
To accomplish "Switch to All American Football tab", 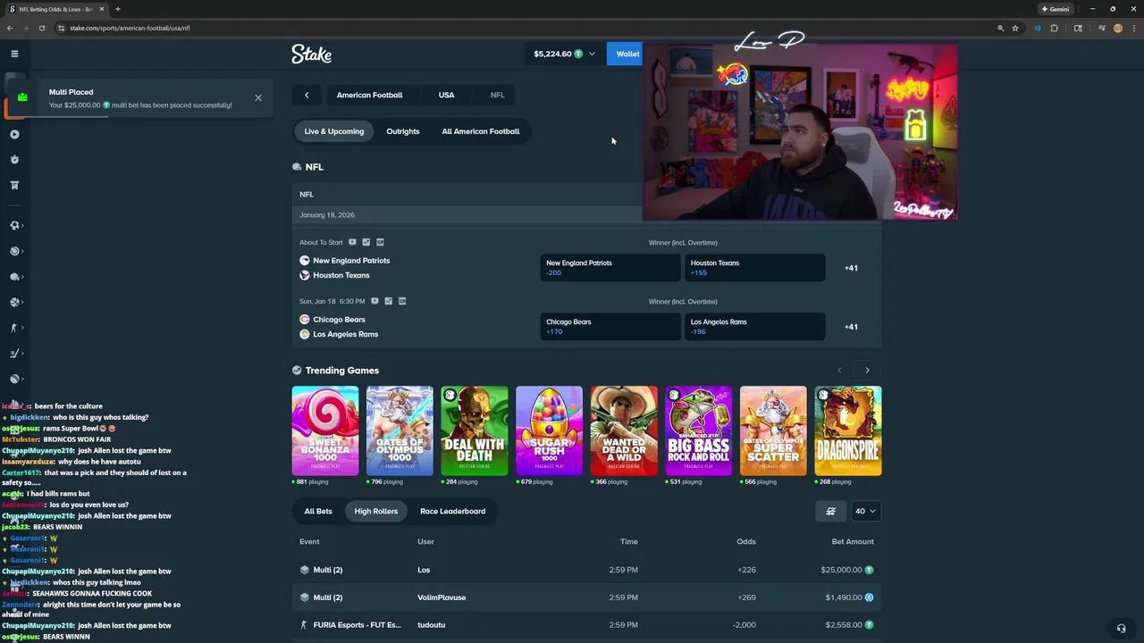I will click(x=480, y=131).
